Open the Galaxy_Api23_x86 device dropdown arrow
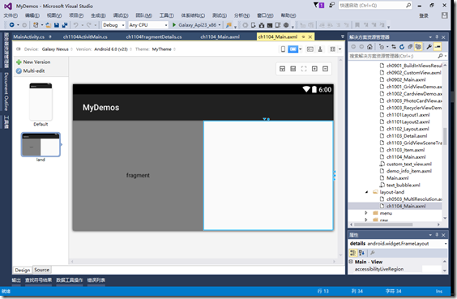Viewport: 457px width, 299px height. 220,25
